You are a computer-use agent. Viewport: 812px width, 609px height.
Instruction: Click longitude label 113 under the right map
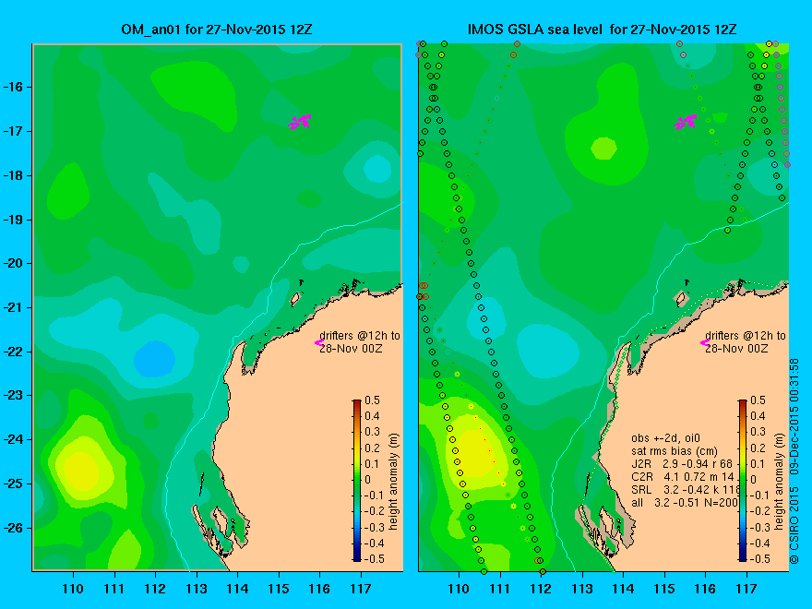(x=582, y=589)
